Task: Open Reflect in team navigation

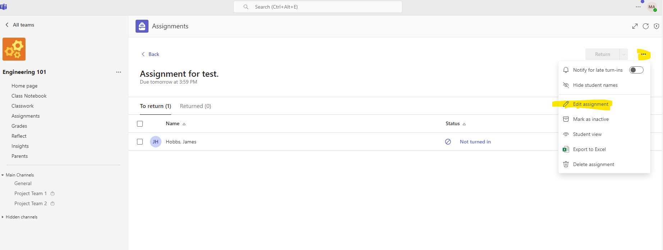Action: (19, 136)
